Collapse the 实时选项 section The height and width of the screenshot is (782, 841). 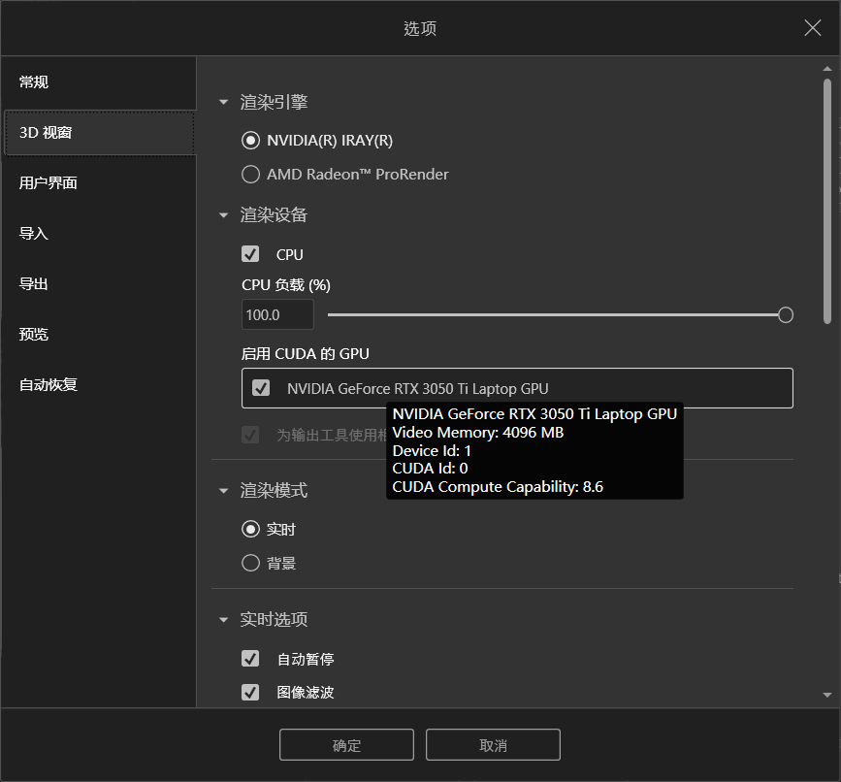(x=224, y=619)
